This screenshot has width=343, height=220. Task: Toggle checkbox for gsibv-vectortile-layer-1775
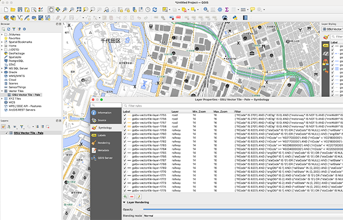(x=125, y=191)
